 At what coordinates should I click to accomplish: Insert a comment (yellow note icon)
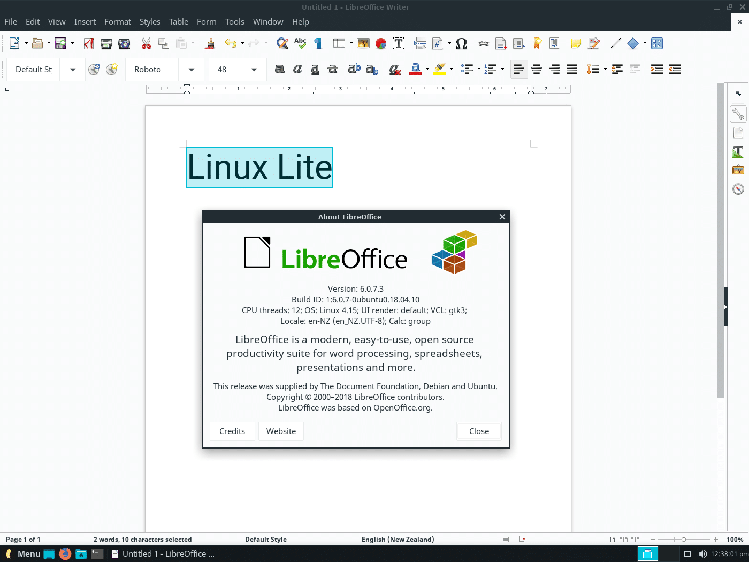point(576,43)
